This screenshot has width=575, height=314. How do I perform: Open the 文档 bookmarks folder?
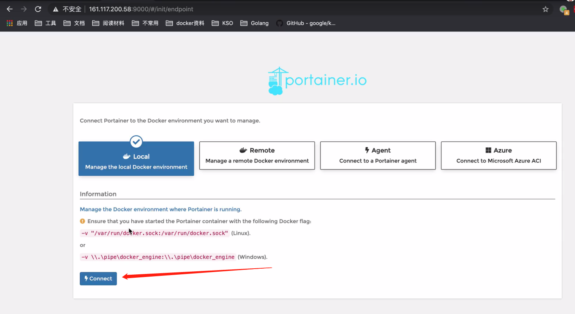point(74,23)
